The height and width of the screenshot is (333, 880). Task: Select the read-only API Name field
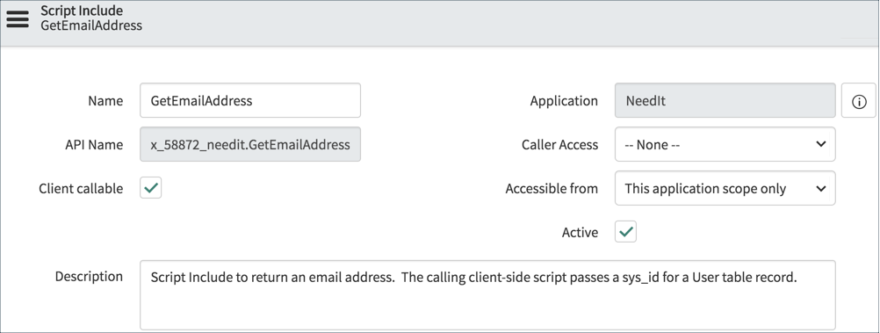coord(249,144)
